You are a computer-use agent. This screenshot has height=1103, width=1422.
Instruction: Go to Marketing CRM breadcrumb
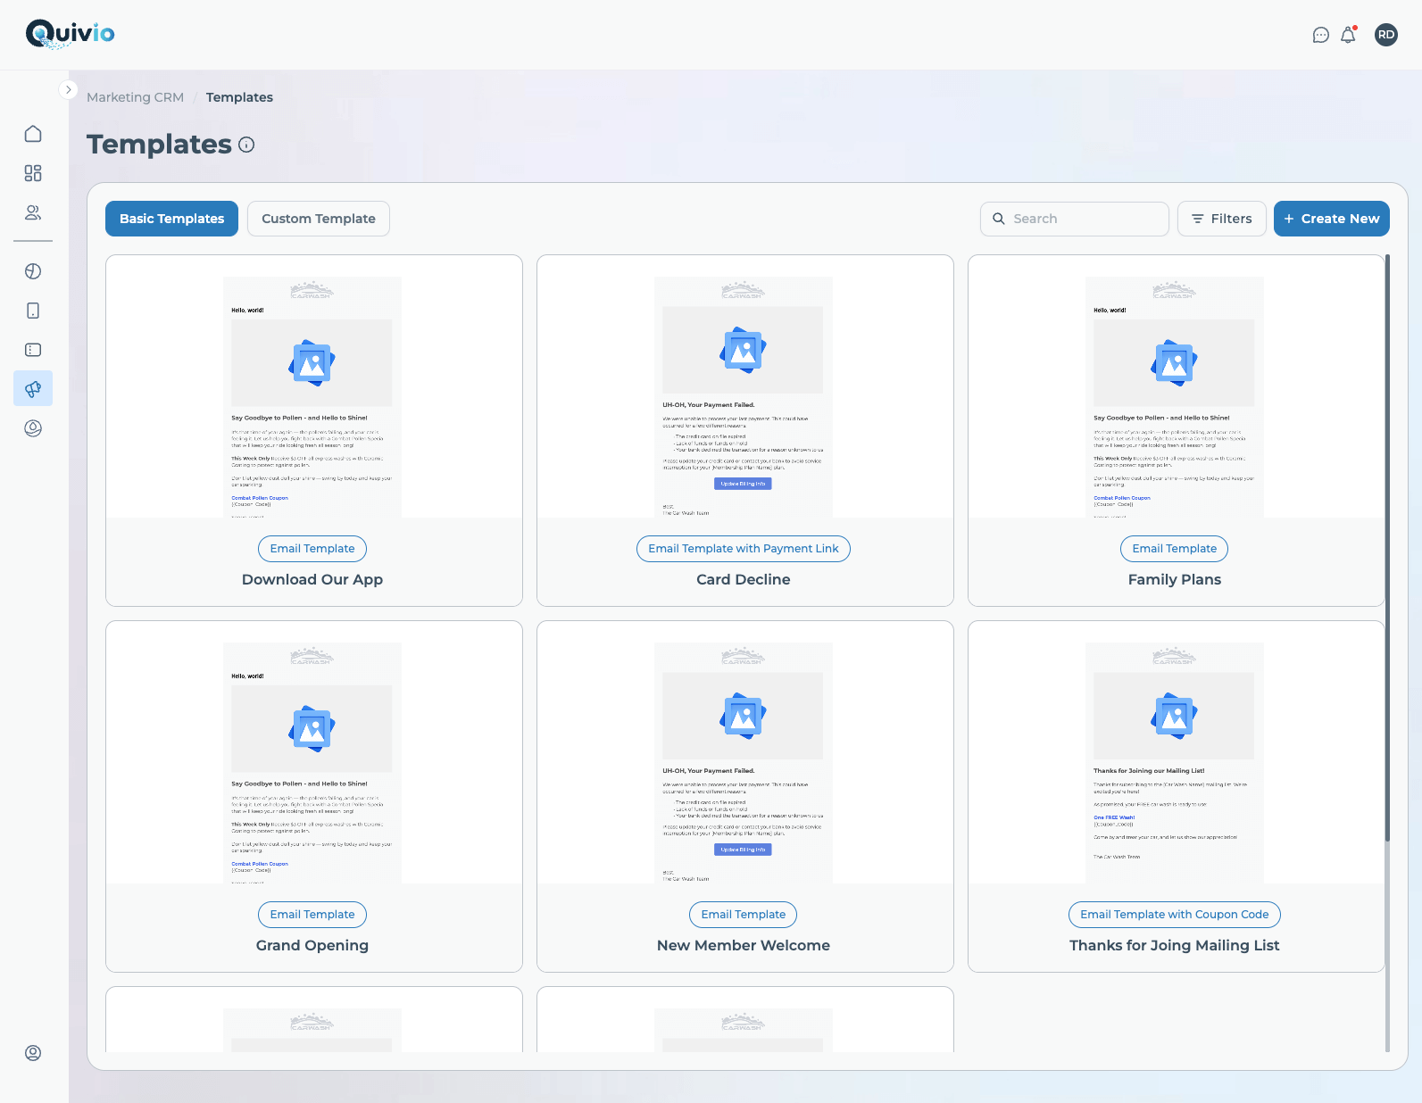(135, 97)
